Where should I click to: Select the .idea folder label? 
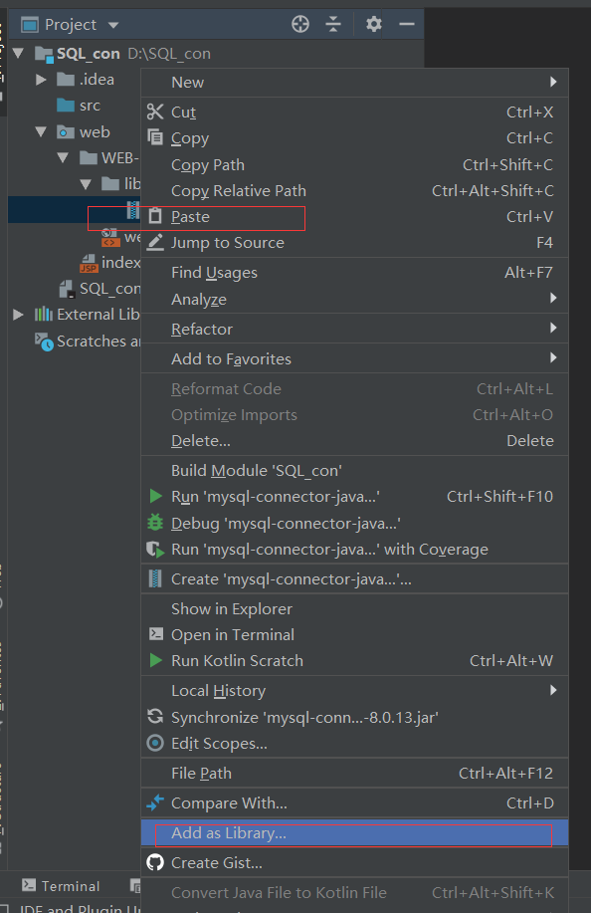(x=97, y=80)
